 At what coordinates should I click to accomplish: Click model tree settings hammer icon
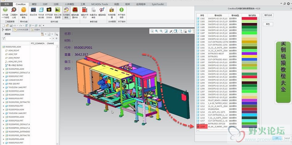[x=42, y=34]
